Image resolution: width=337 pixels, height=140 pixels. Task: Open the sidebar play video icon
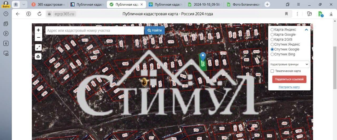click(6, 34)
